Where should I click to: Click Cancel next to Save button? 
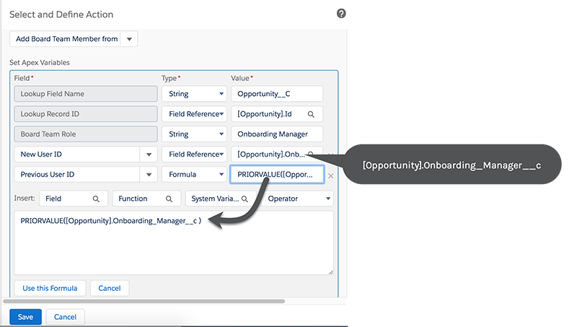(x=65, y=317)
